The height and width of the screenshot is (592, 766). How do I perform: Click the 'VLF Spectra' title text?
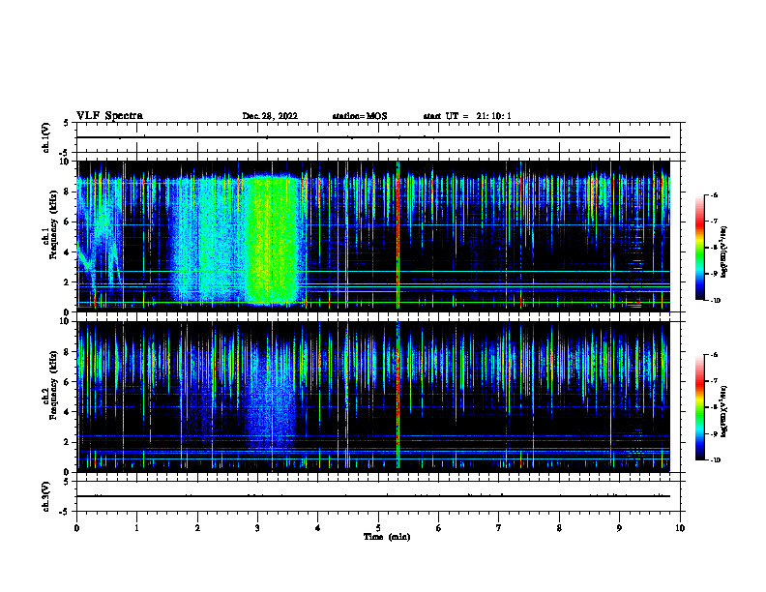(109, 116)
